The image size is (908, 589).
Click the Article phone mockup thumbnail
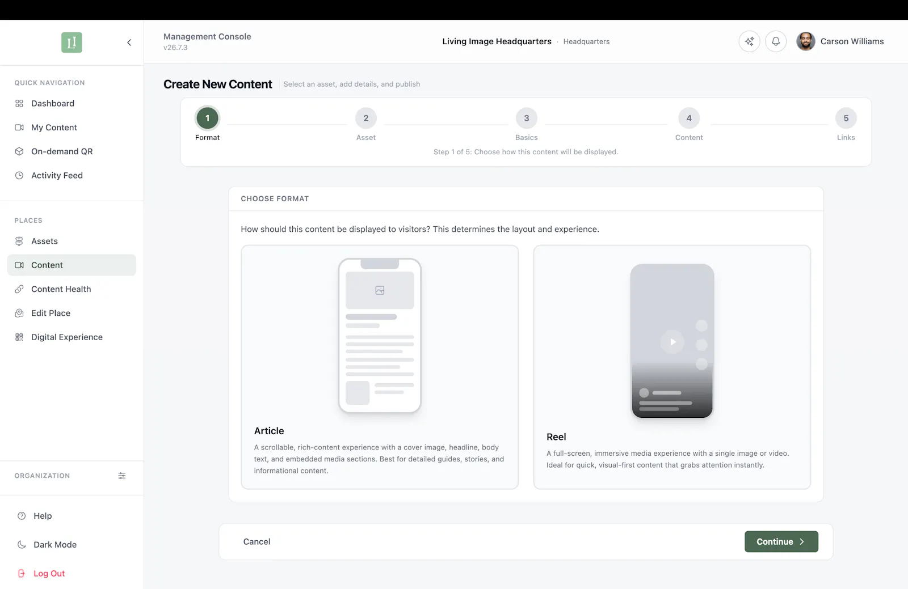pos(380,336)
